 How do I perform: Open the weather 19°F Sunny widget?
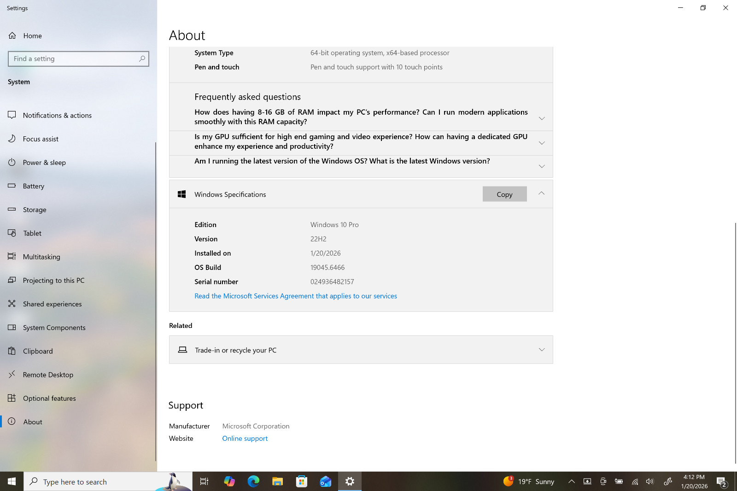tap(530, 481)
